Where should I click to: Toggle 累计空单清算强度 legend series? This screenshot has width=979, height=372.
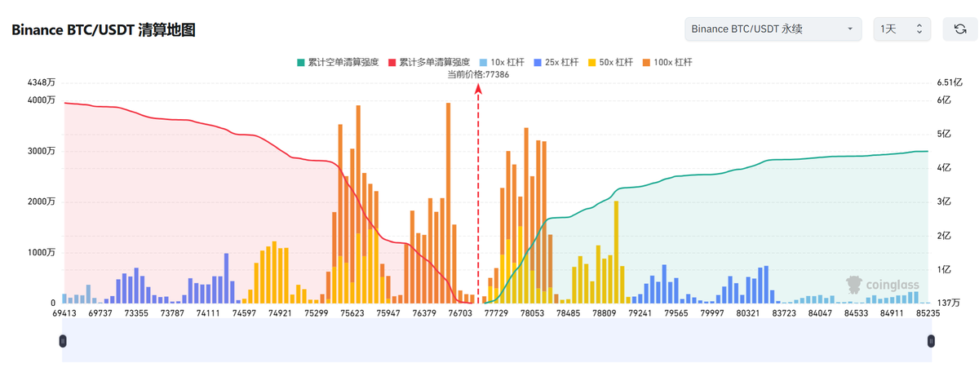click(337, 62)
